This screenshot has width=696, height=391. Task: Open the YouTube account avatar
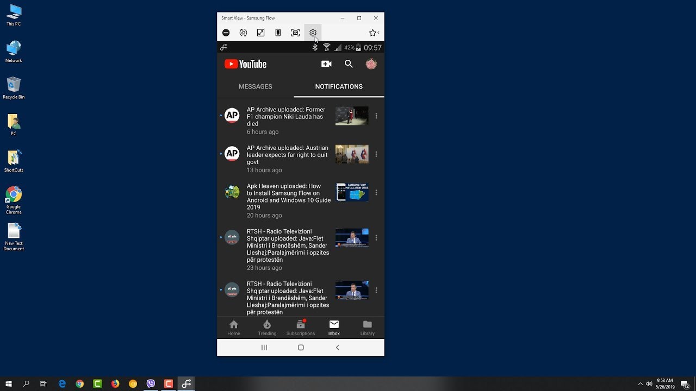371,64
